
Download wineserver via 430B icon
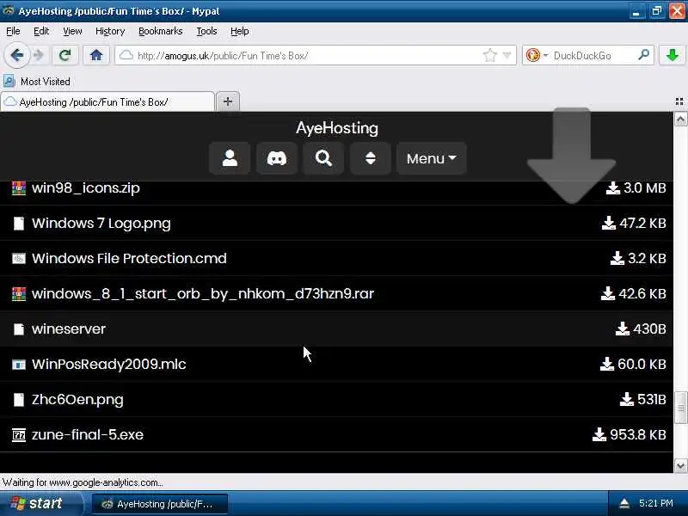click(x=622, y=329)
